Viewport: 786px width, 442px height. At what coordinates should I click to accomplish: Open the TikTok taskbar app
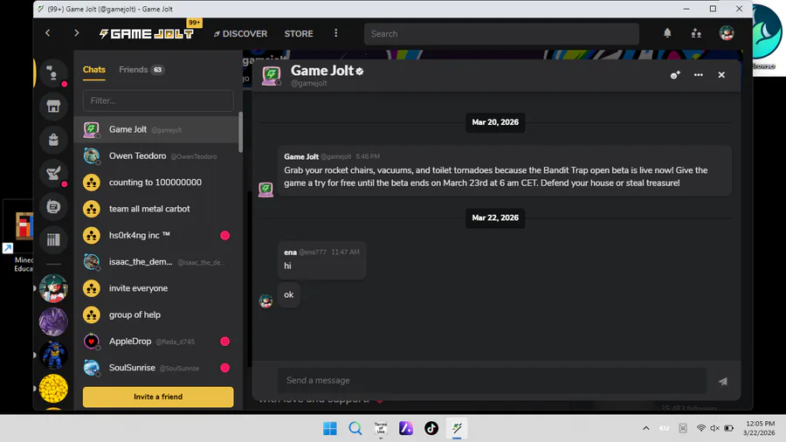click(431, 429)
